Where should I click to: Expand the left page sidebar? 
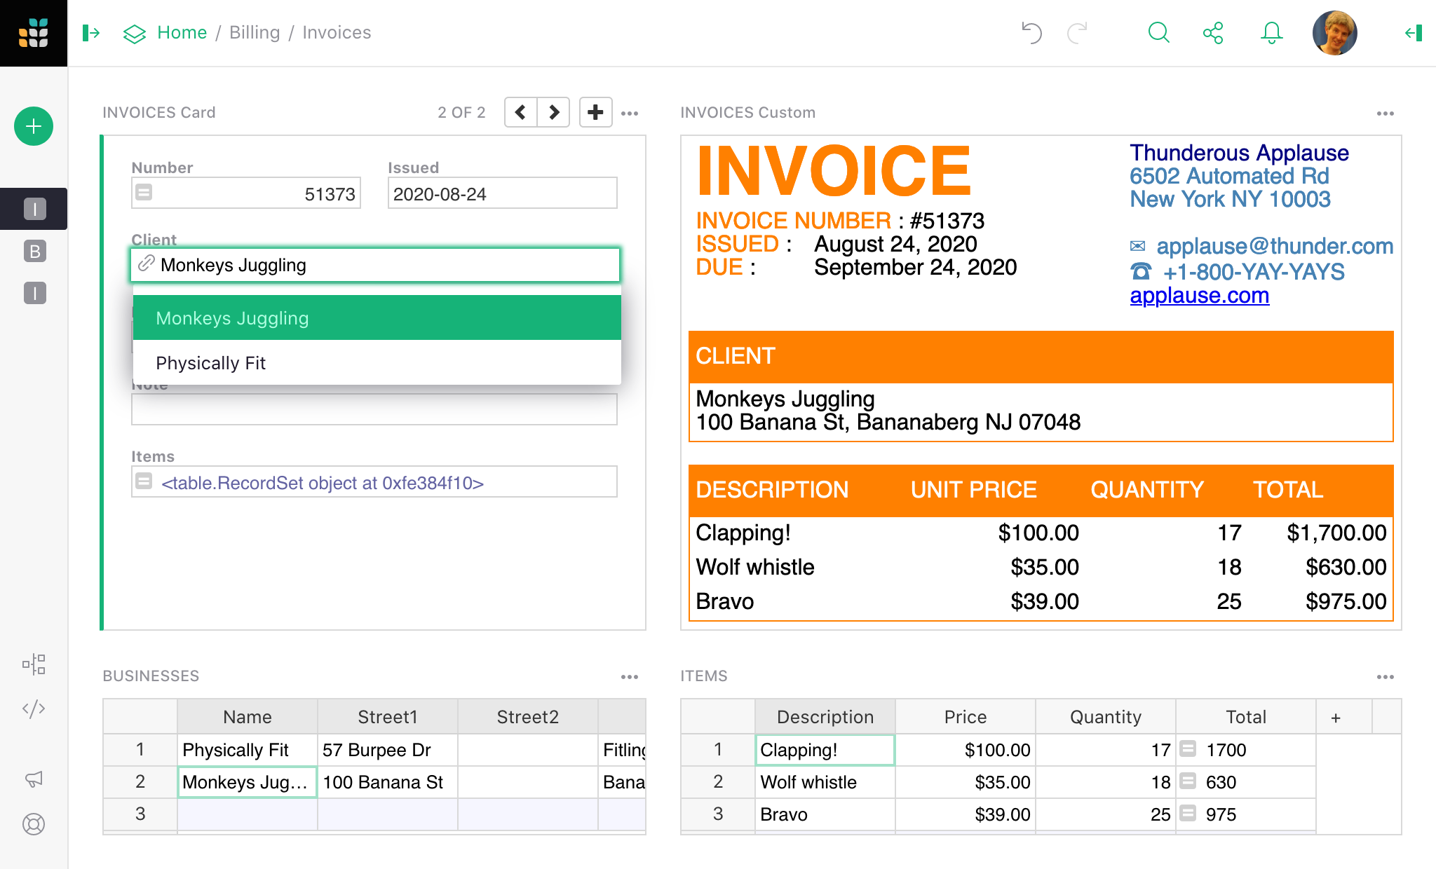point(90,32)
